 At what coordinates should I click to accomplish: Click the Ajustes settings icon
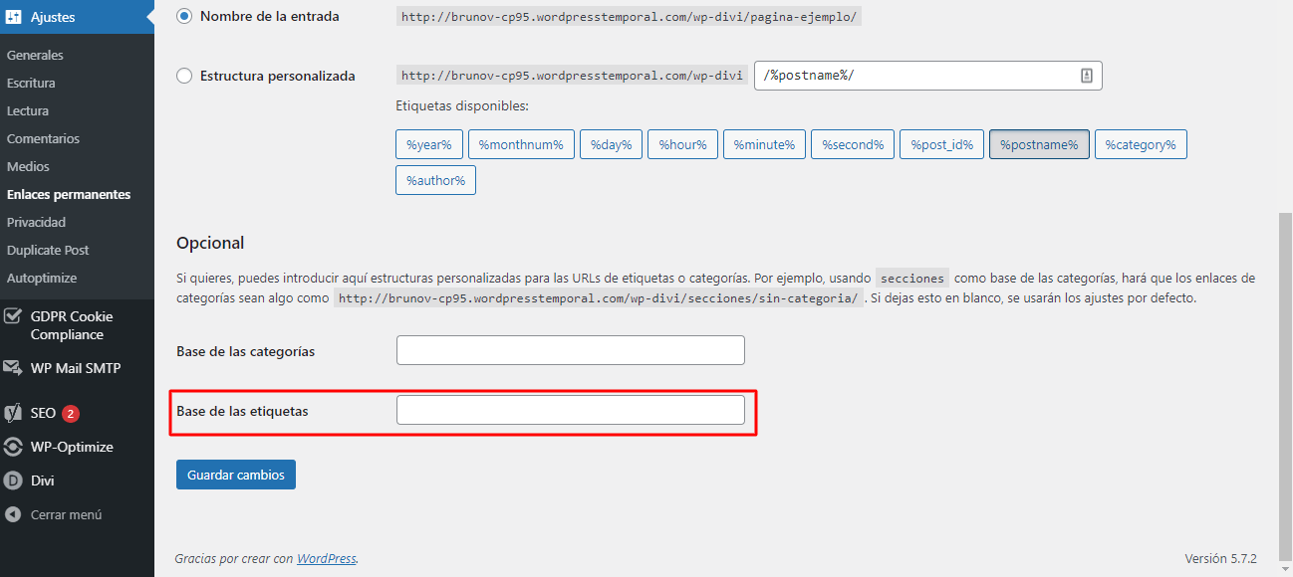(x=14, y=17)
